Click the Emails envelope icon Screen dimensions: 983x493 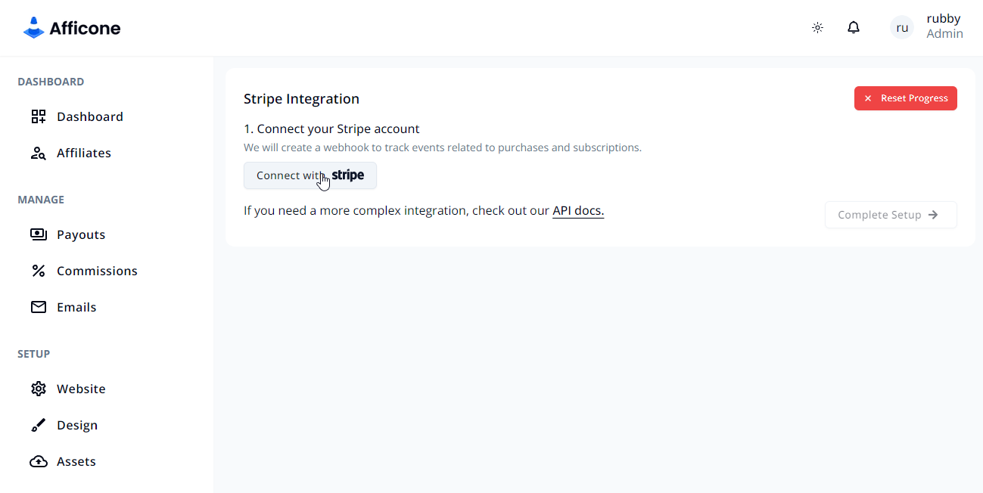[39, 307]
